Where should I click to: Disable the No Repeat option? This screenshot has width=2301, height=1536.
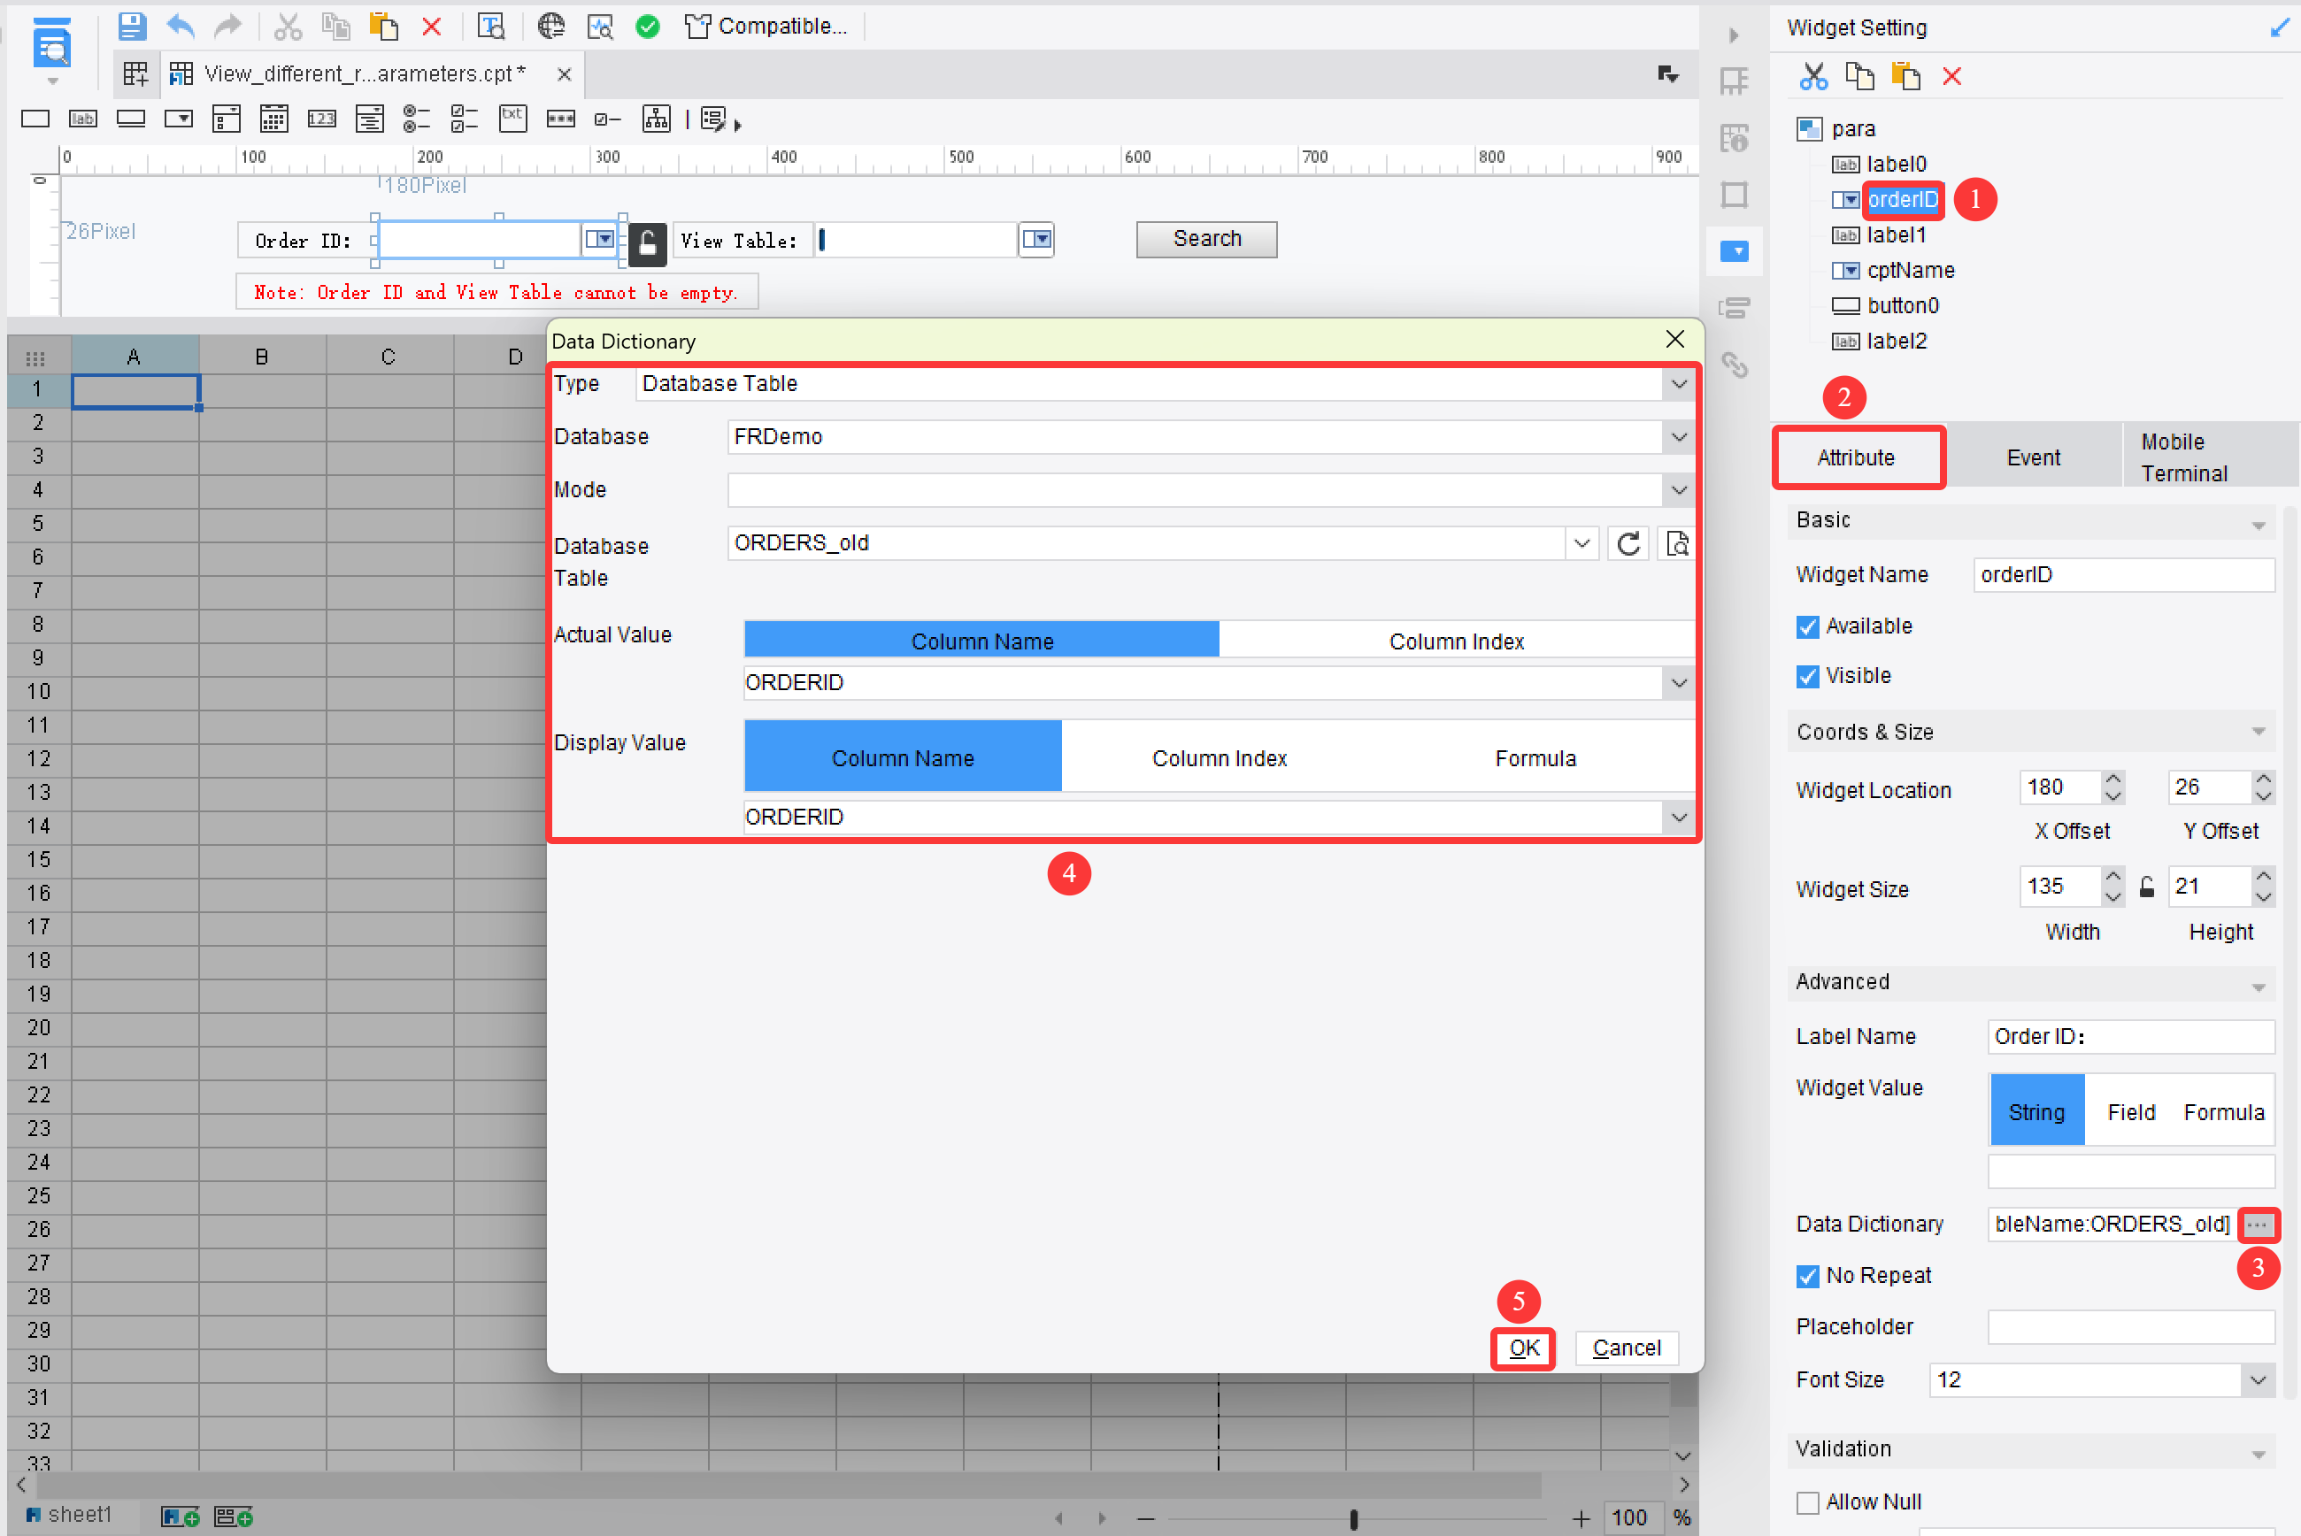click(1807, 1276)
